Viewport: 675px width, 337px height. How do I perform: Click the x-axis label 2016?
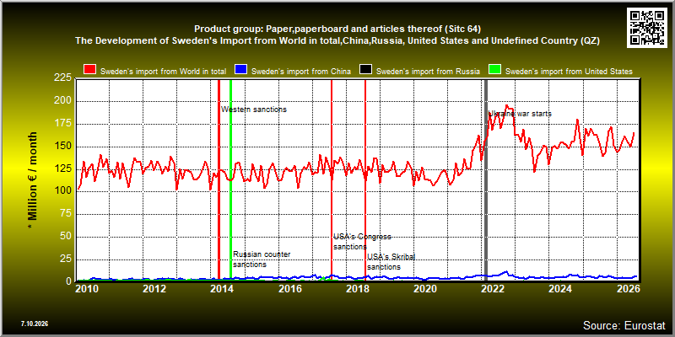(289, 288)
